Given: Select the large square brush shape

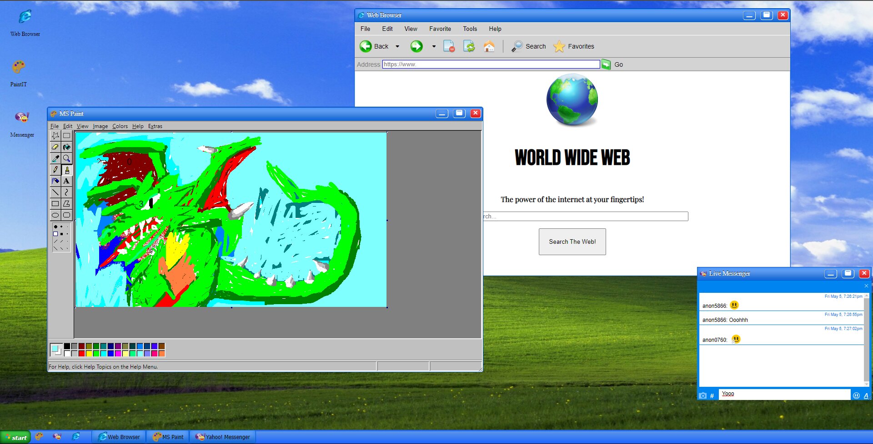Looking at the screenshot, I should [55, 234].
